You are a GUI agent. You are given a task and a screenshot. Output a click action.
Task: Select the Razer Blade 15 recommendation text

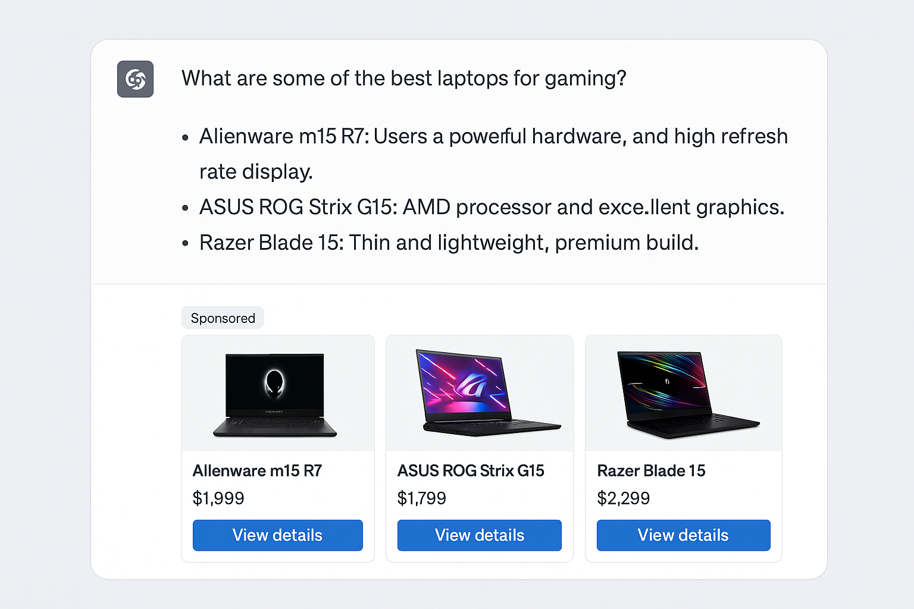tap(449, 243)
